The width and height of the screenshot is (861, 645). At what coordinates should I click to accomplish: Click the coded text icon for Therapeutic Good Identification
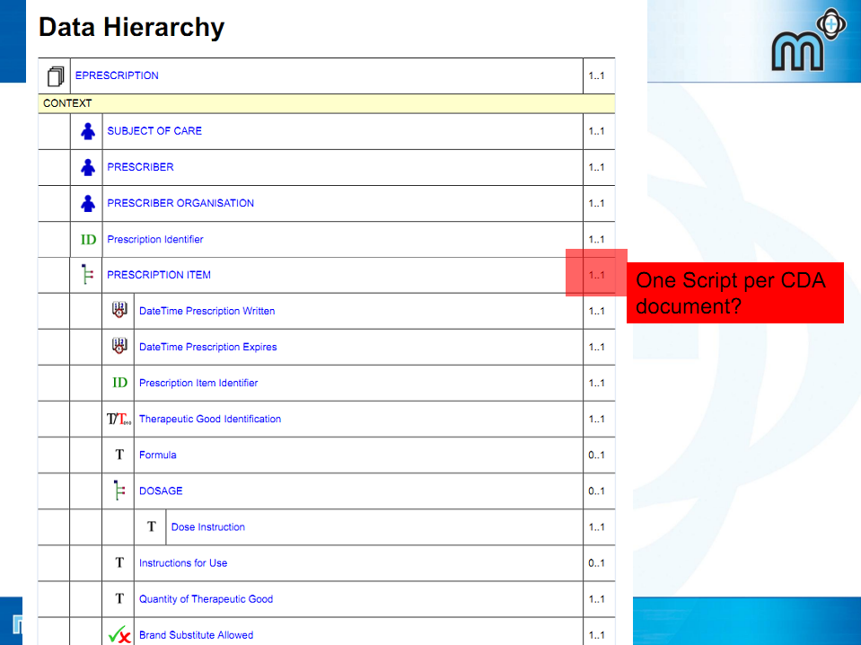click(x=119, y=419)
